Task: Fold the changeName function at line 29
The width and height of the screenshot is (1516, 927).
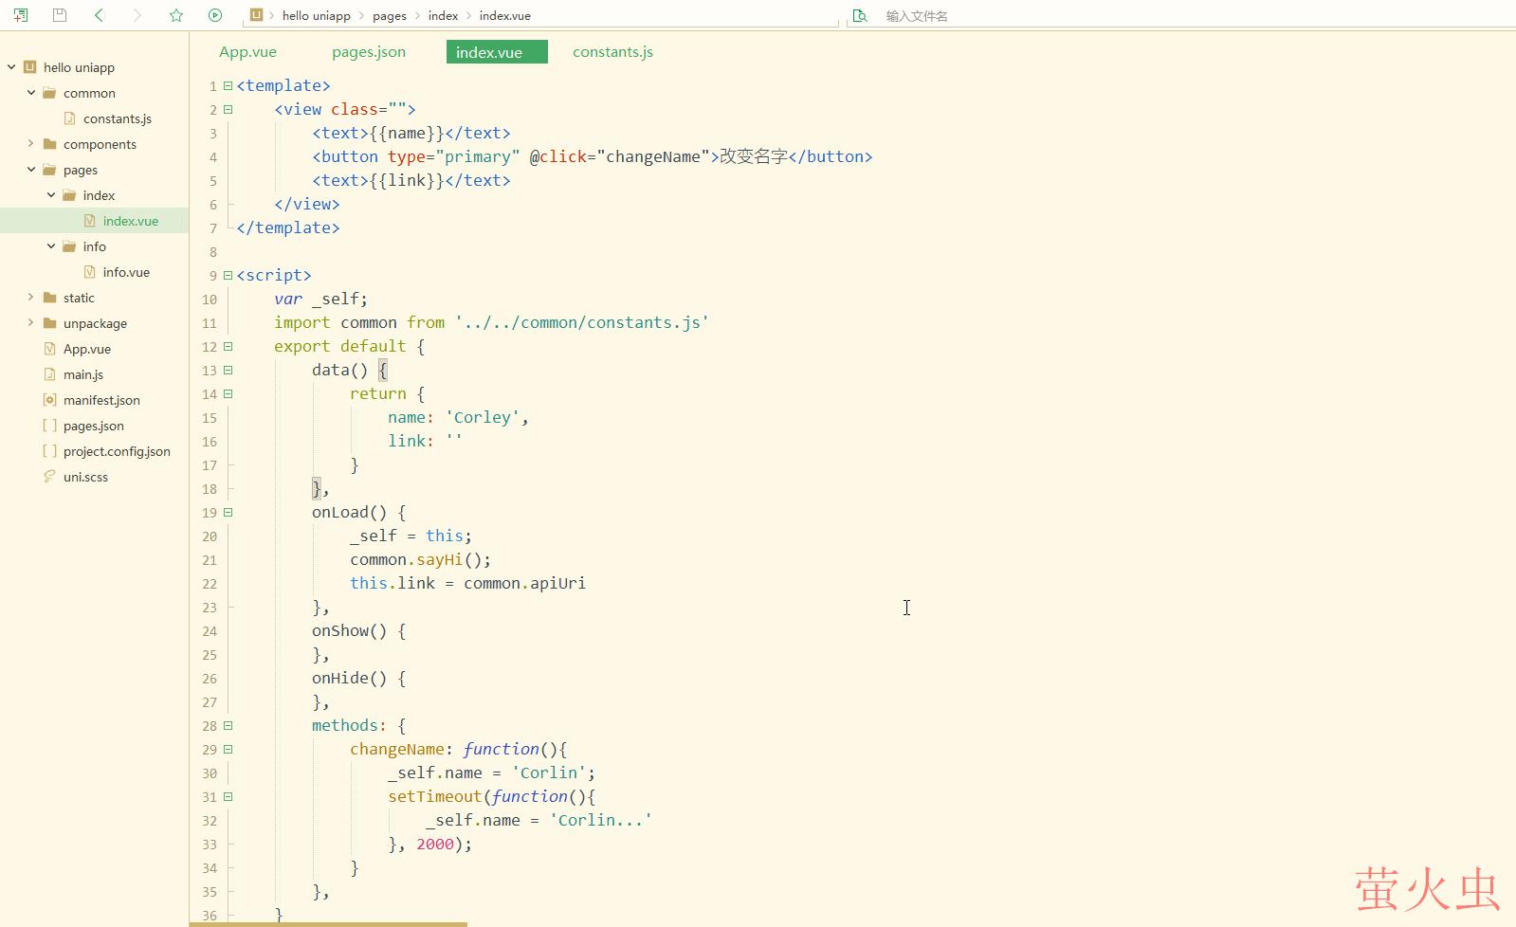Action: click(228, 749)
